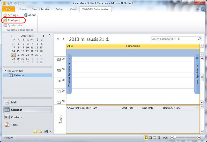Select date 22 in the mini calendar
Image resolution: width=207 pixels, height=142 pixels.
pyautogui.click(x=18, y=55)
